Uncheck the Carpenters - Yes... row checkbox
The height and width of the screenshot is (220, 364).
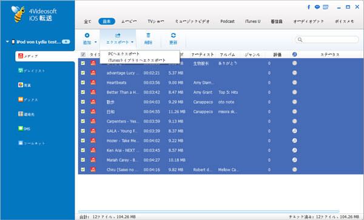[x=83, y=121]
